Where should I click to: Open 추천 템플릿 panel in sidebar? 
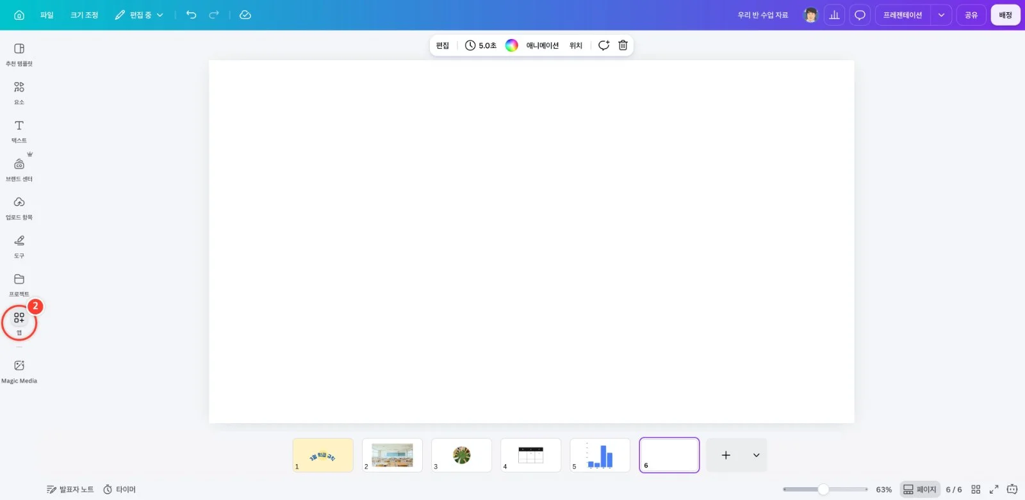pos(19,55)
